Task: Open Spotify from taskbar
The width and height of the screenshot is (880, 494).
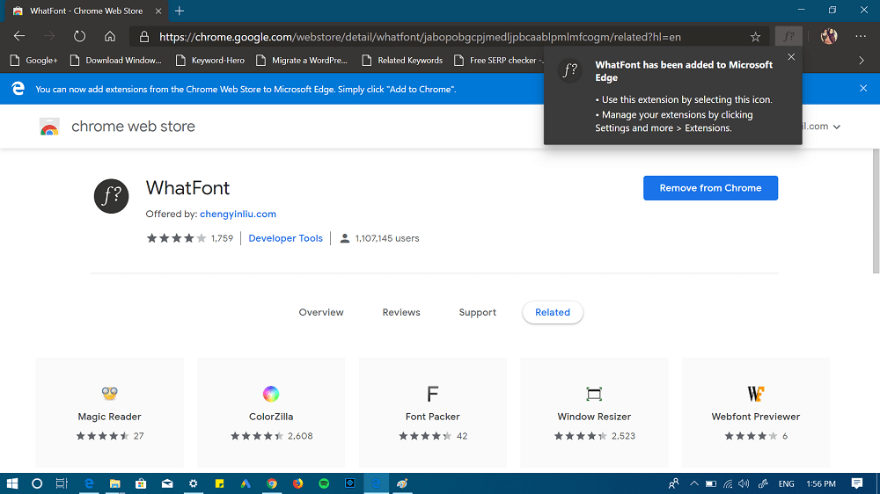Action: pyautogui.click(x=324, y=483)
